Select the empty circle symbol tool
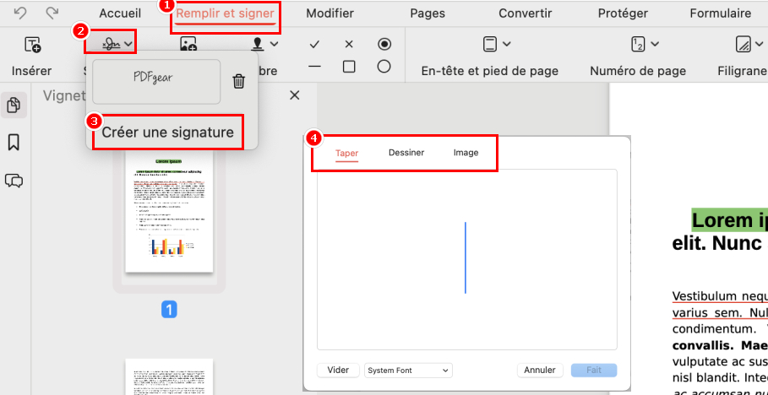Viewport: 768px width, 395px height. click(x=384, y=66)
